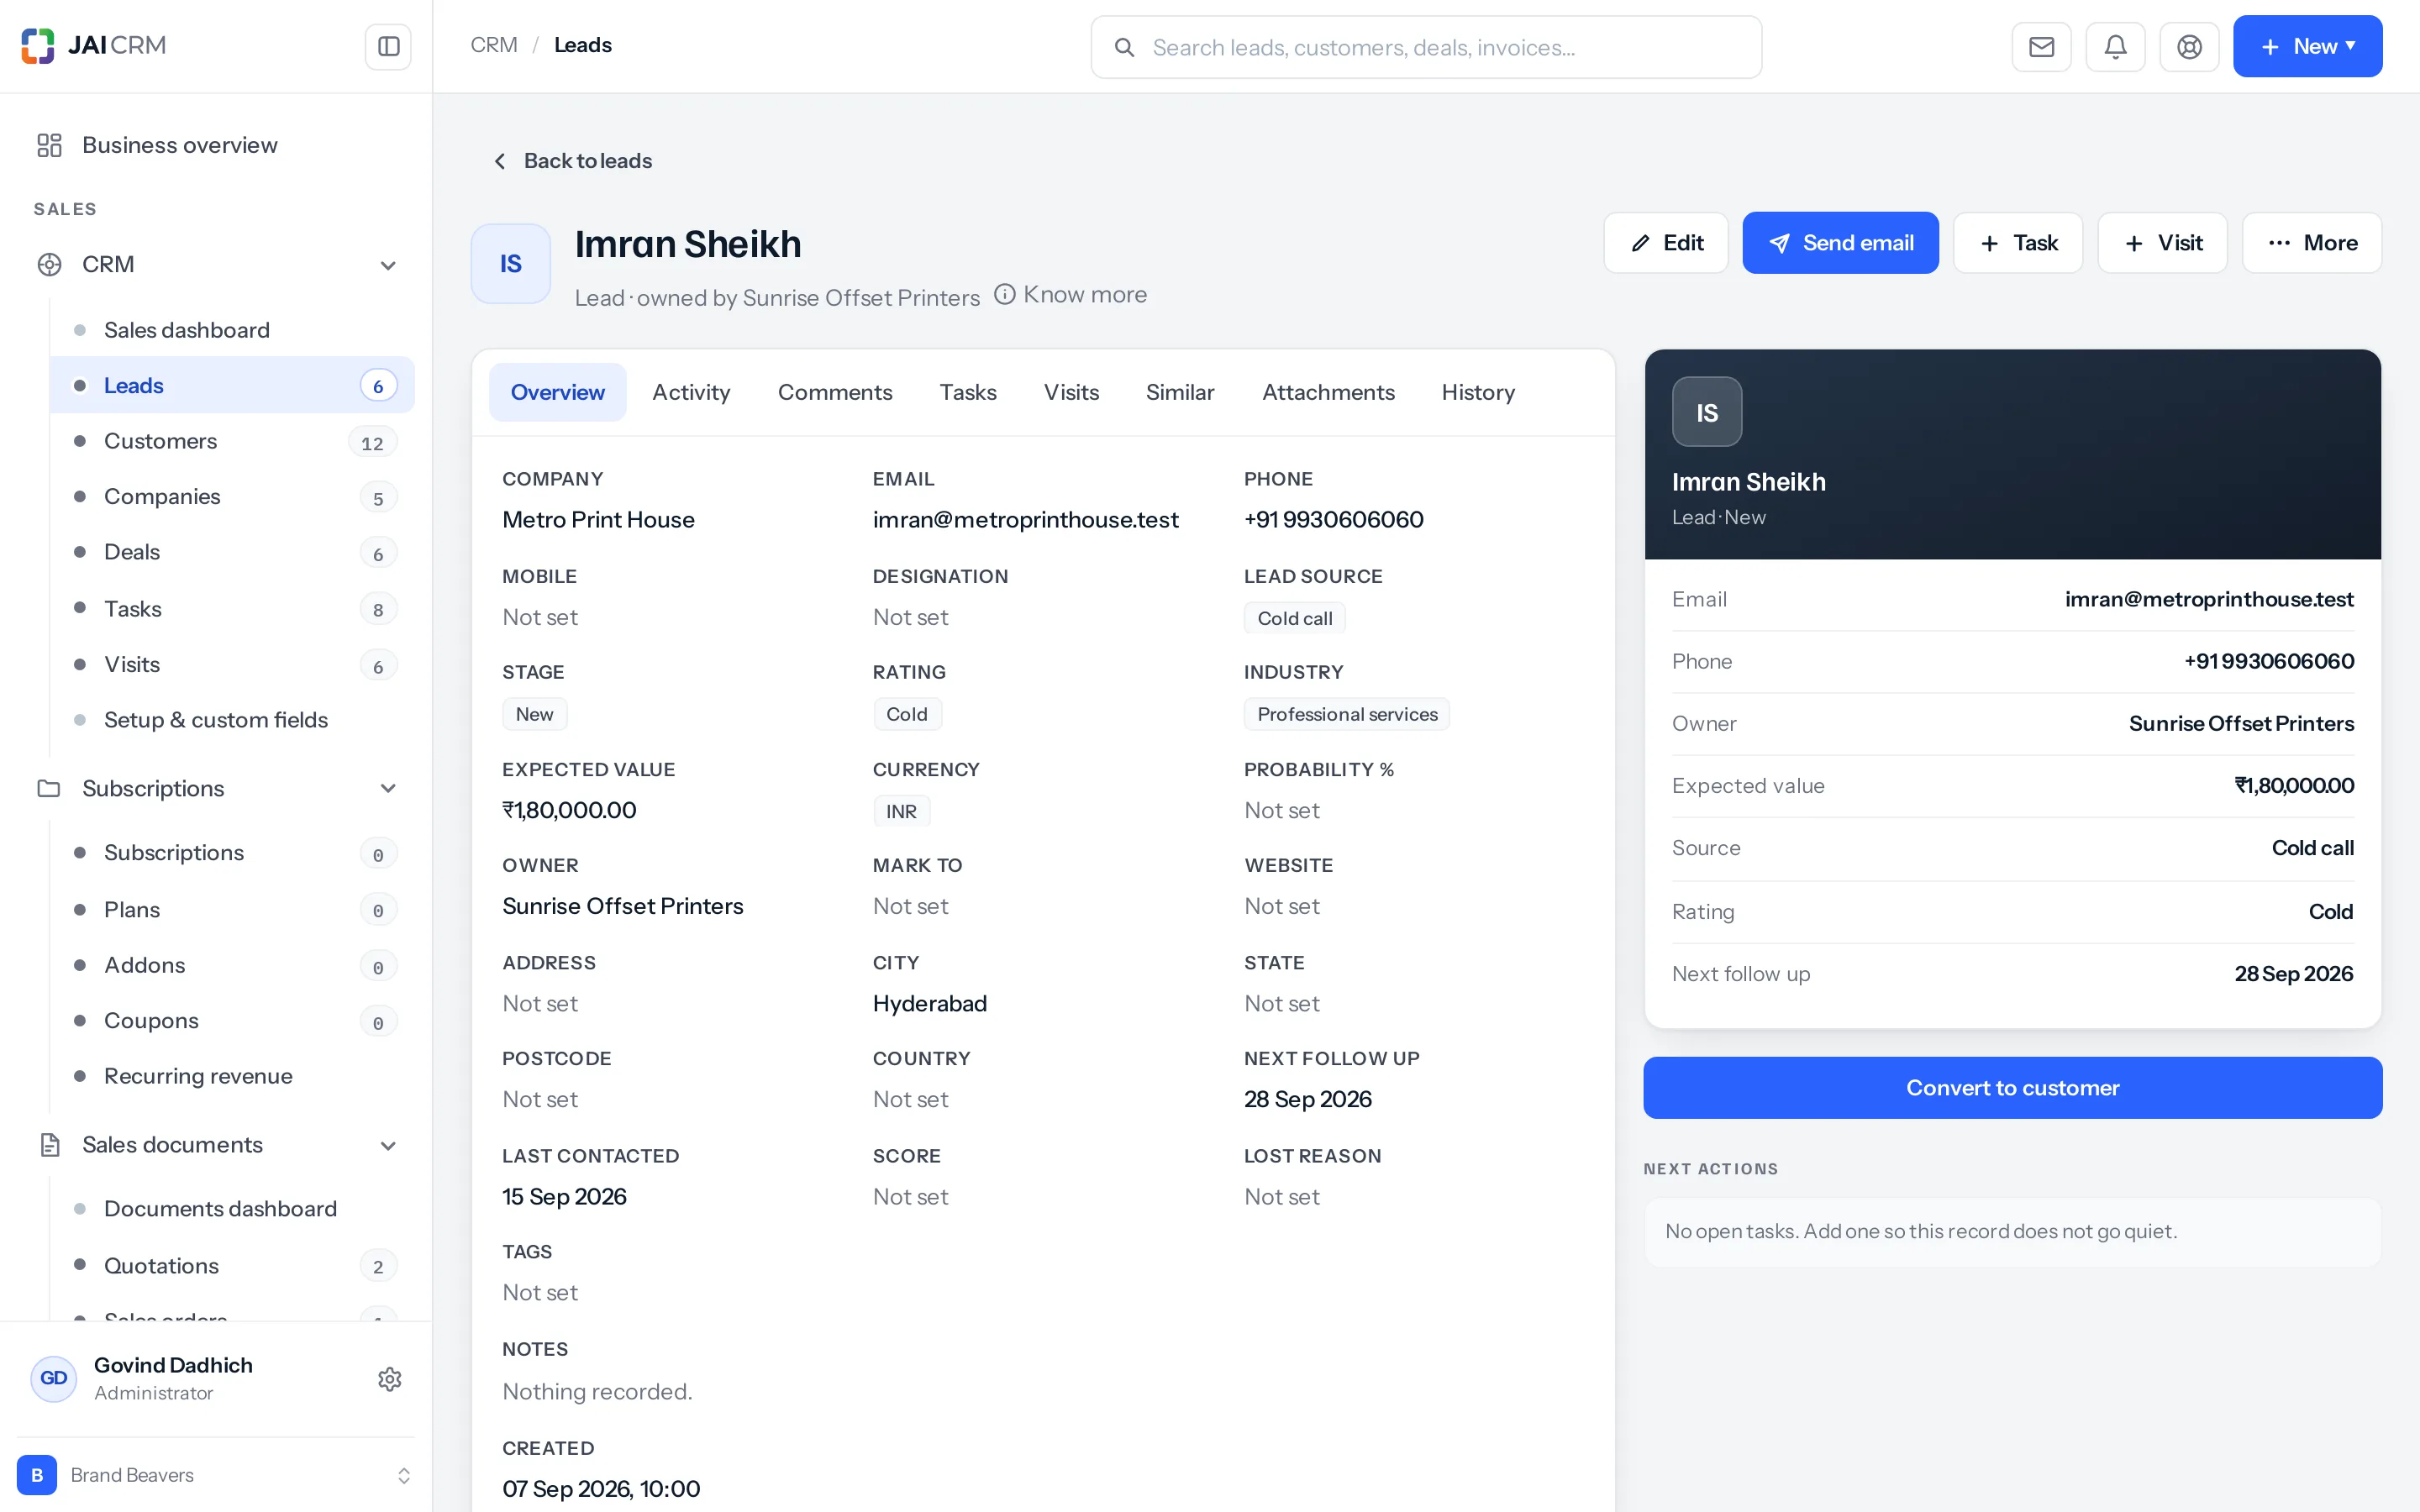Open the More actions menu
The height and width of the screenshot is (1512, 2420).
coord(2312,242)
